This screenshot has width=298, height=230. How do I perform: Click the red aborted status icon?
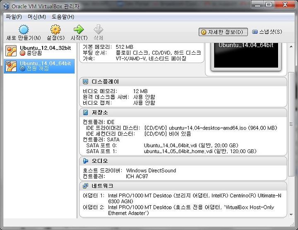(22, 53)
